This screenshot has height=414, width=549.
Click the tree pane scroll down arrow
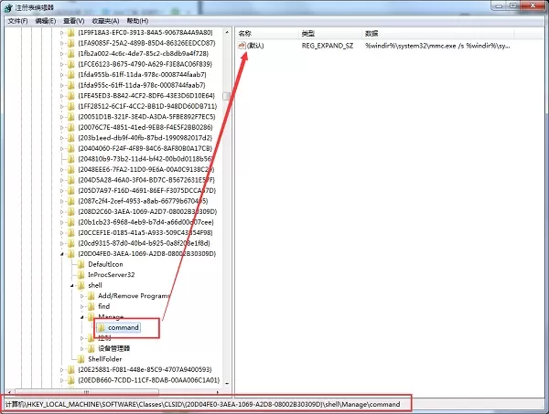click(227, 384)
